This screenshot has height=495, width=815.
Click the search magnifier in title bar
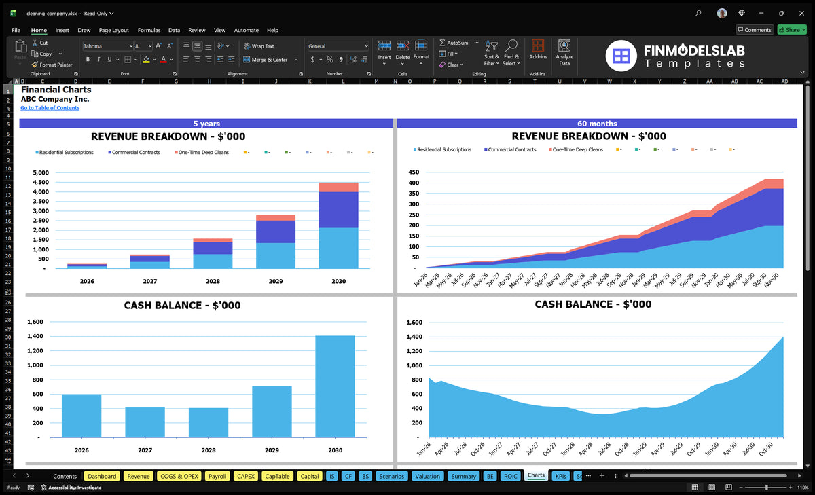(x=699, y=13)
